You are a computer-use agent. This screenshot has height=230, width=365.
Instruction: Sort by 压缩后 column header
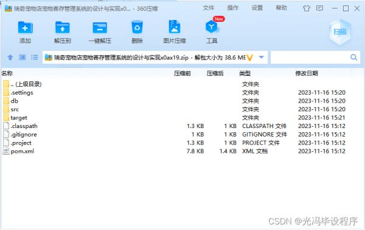pyautogui.click(x=215, y=73)
